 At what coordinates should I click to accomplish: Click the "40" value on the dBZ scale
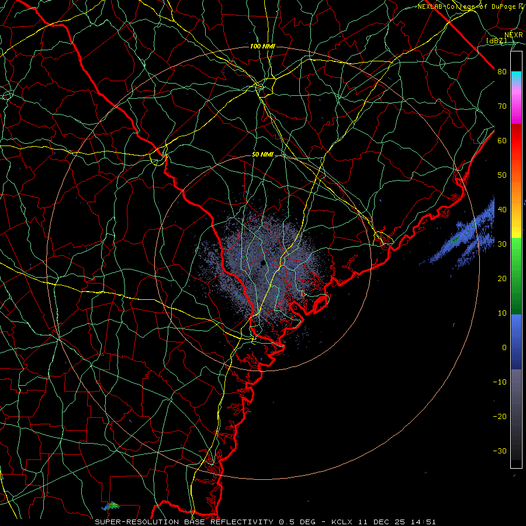pos(502,210)
